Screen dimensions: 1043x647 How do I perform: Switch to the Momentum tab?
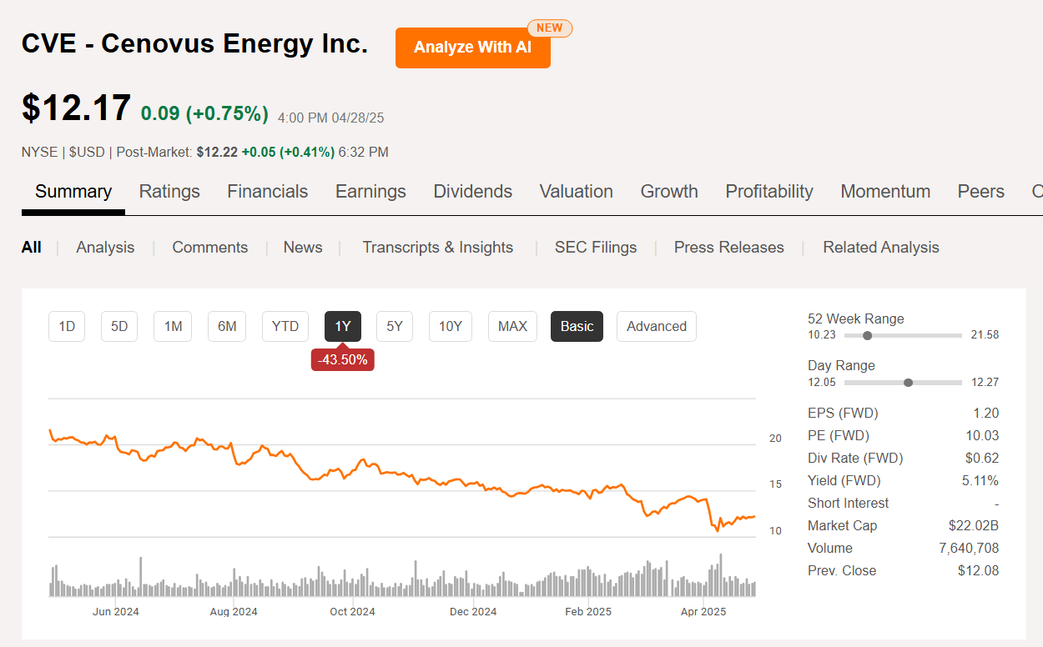pyautogui.click(x=885, y=192)
